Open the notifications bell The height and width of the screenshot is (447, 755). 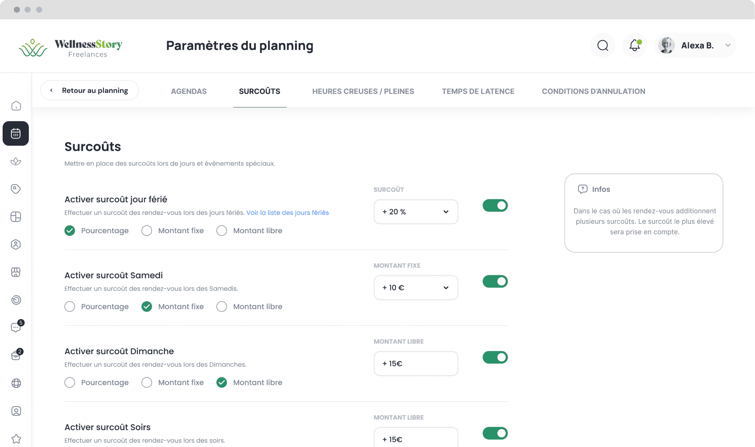pos(635,45)
